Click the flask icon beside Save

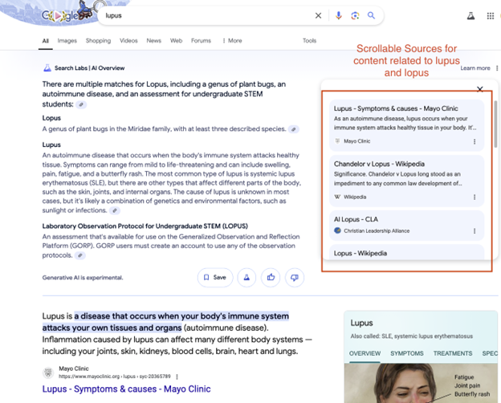tap(247, 278)
